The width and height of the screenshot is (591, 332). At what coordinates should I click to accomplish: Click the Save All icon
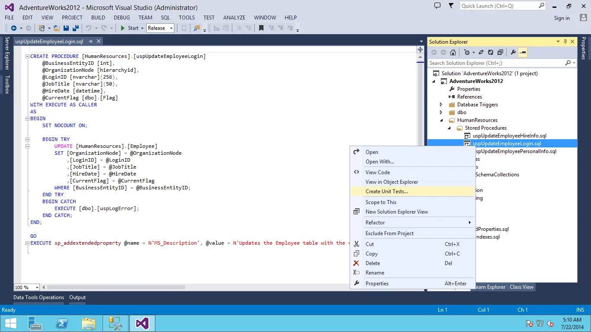pos(76,28)
